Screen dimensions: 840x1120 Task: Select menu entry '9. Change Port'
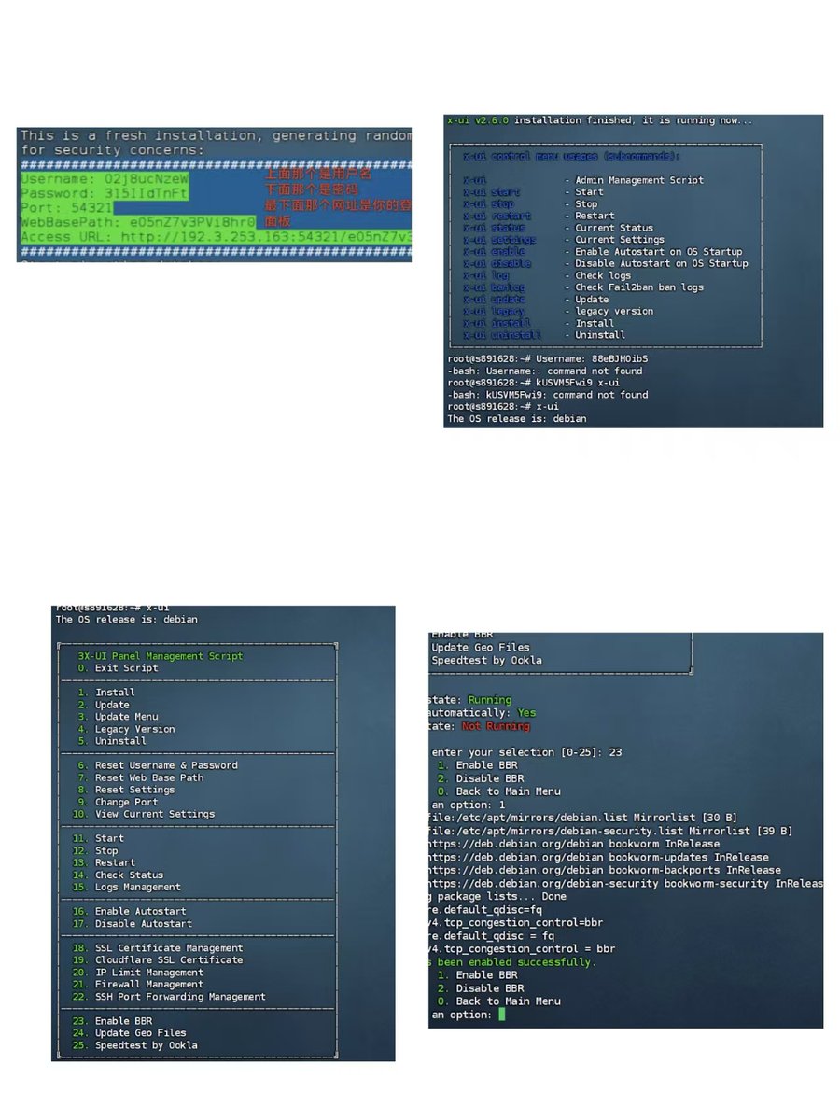coord(119,802)
